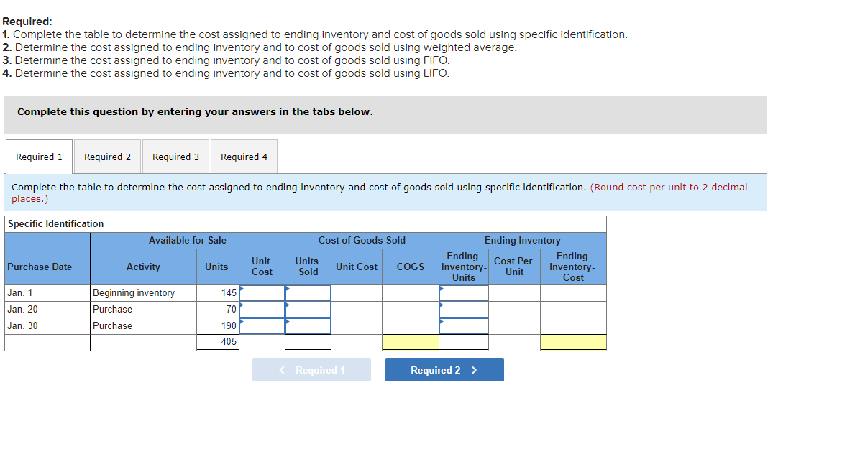The image size is (860, 449).
Task: Click the 'Required 2 >' navigation button
Action: coord(444,369)
